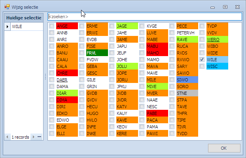This screenshot has width=246, height=158.
Task: Check the box next to SIWO
Action: [172, 80]
